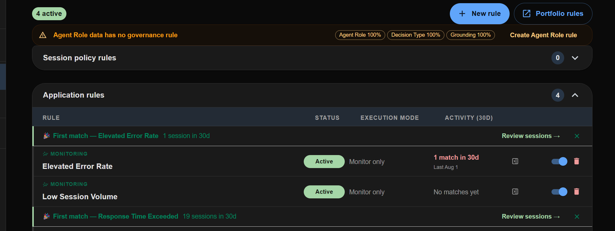Screen dimensions: 615x231
Task: Collapse the Application rules section
Action: [x=575, y=95]
